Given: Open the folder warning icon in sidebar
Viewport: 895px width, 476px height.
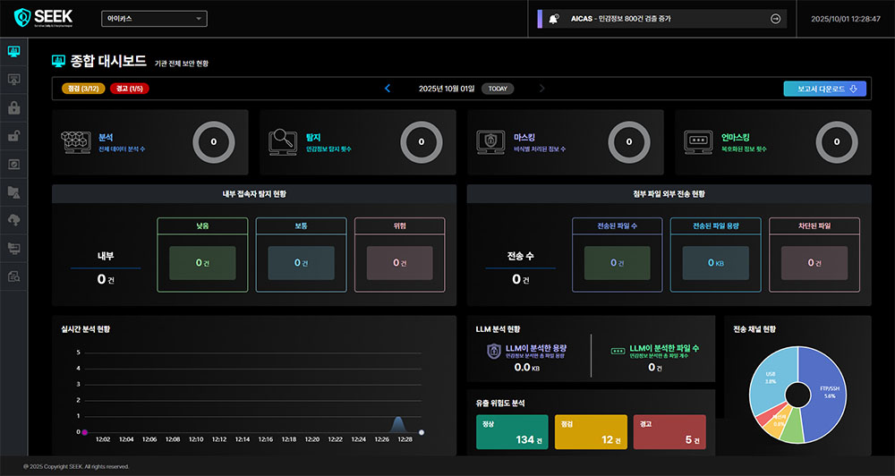Looking at the screenshot, I should (x=13, y=192).
